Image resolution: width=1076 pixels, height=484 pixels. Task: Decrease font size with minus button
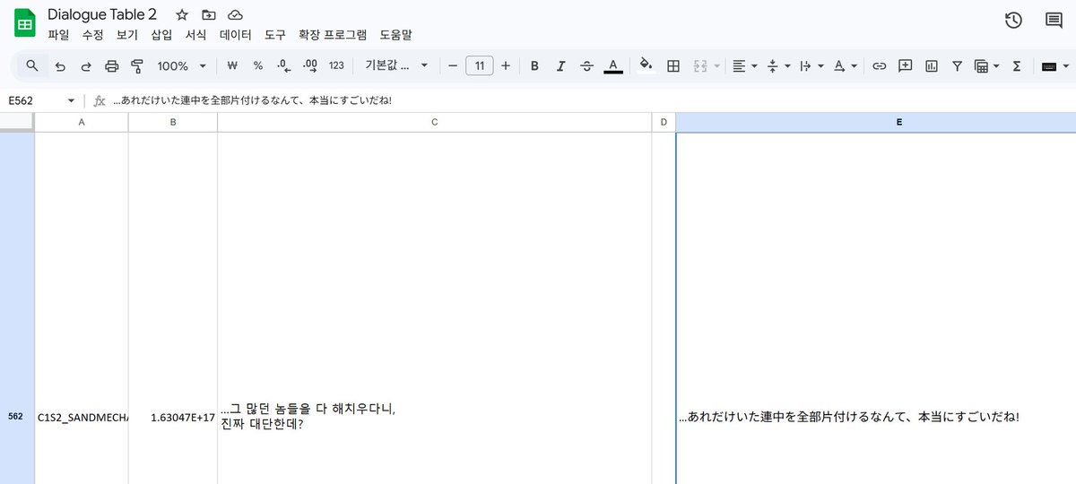click(453, 65)
